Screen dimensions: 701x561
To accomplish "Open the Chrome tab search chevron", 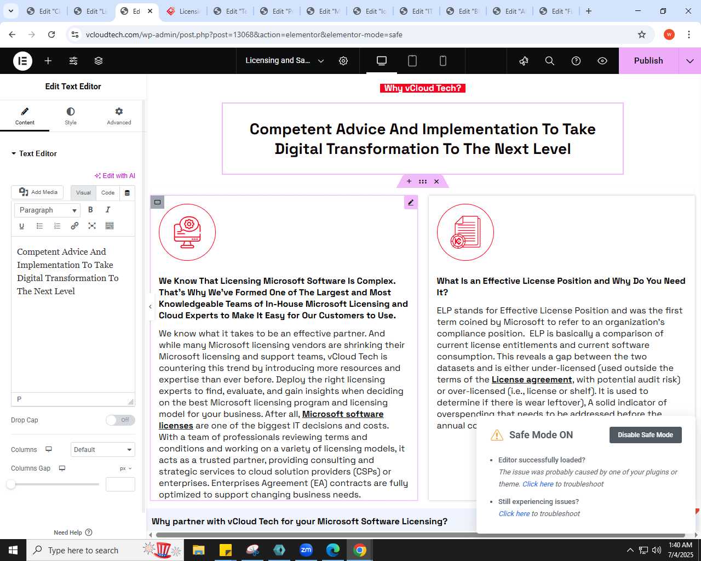I will click(x=10, y=11).
